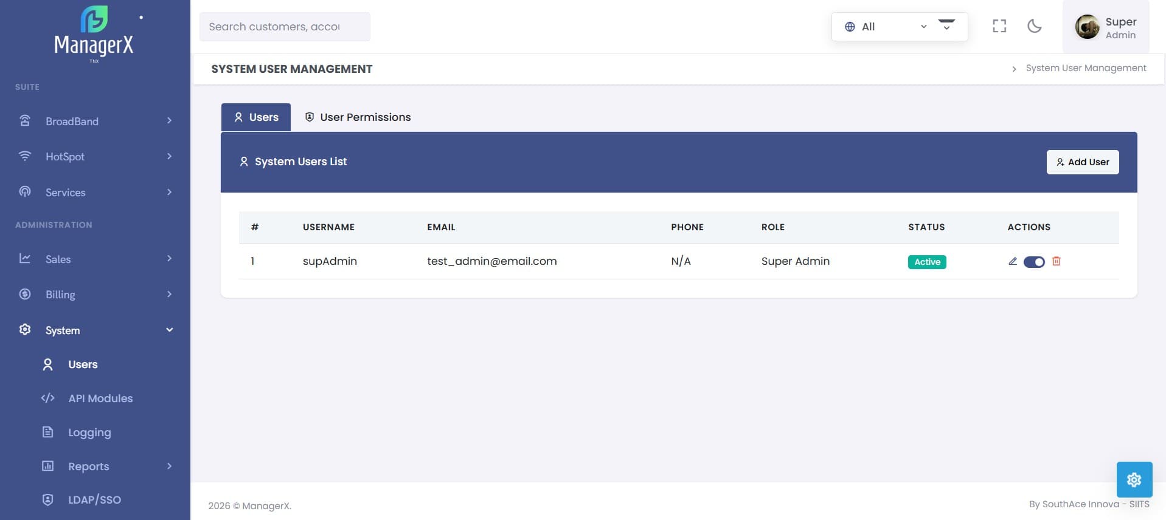Focus the Search customers input field
This screenshot has width=1166, height=520.
(285, 27)
